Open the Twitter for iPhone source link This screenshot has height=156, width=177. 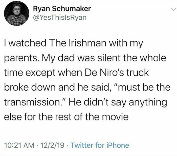[x=99, y=145]
